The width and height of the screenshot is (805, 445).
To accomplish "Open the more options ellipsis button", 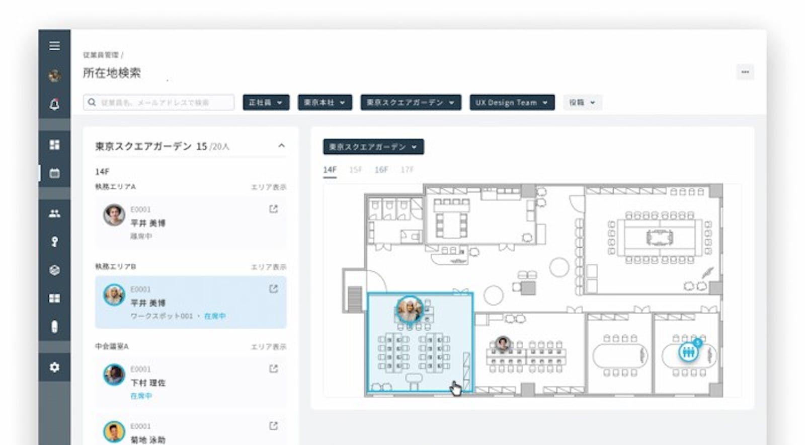I will point(745,72).
